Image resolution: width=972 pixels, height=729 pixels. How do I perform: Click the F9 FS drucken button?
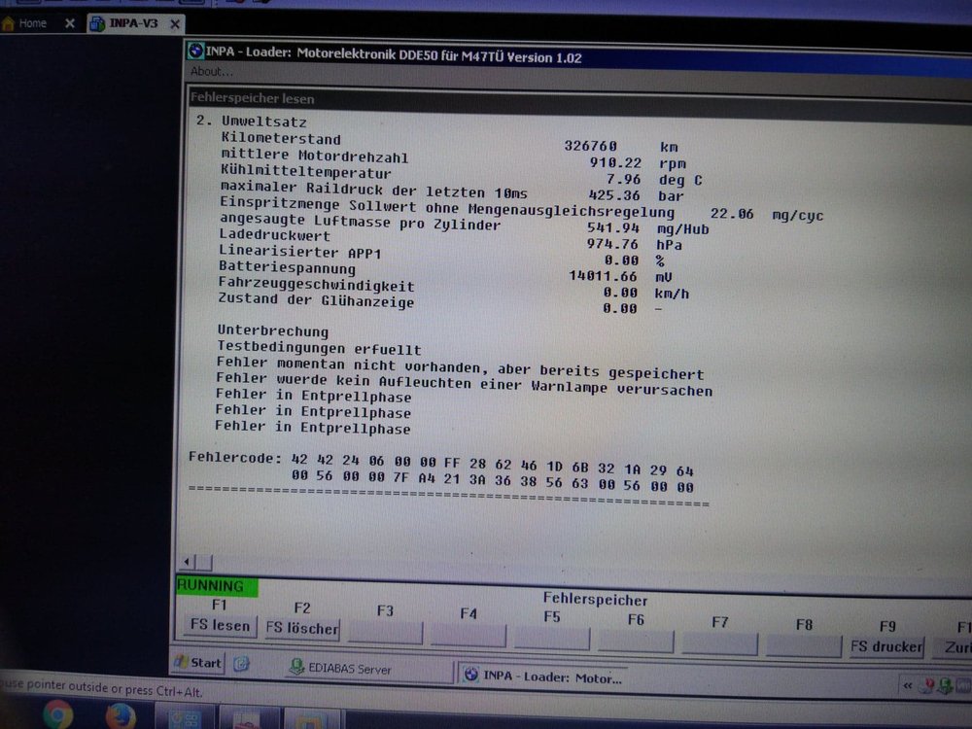click(x=885, y=646)
